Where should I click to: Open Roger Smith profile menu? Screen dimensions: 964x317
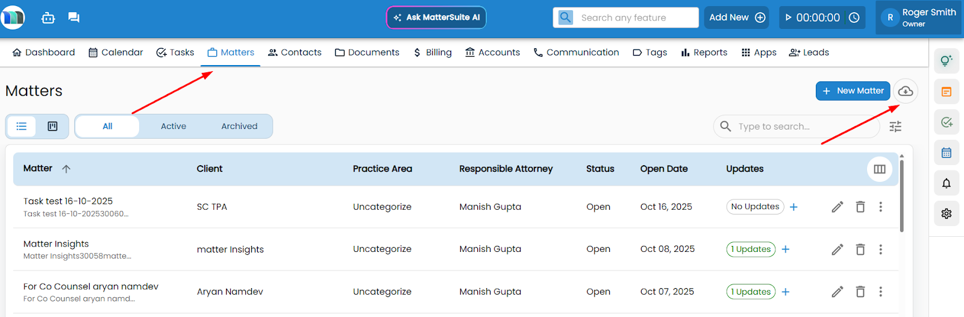tap(918, 17)
